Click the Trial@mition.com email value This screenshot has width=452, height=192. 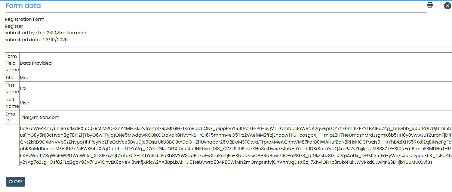coord(39,117)
